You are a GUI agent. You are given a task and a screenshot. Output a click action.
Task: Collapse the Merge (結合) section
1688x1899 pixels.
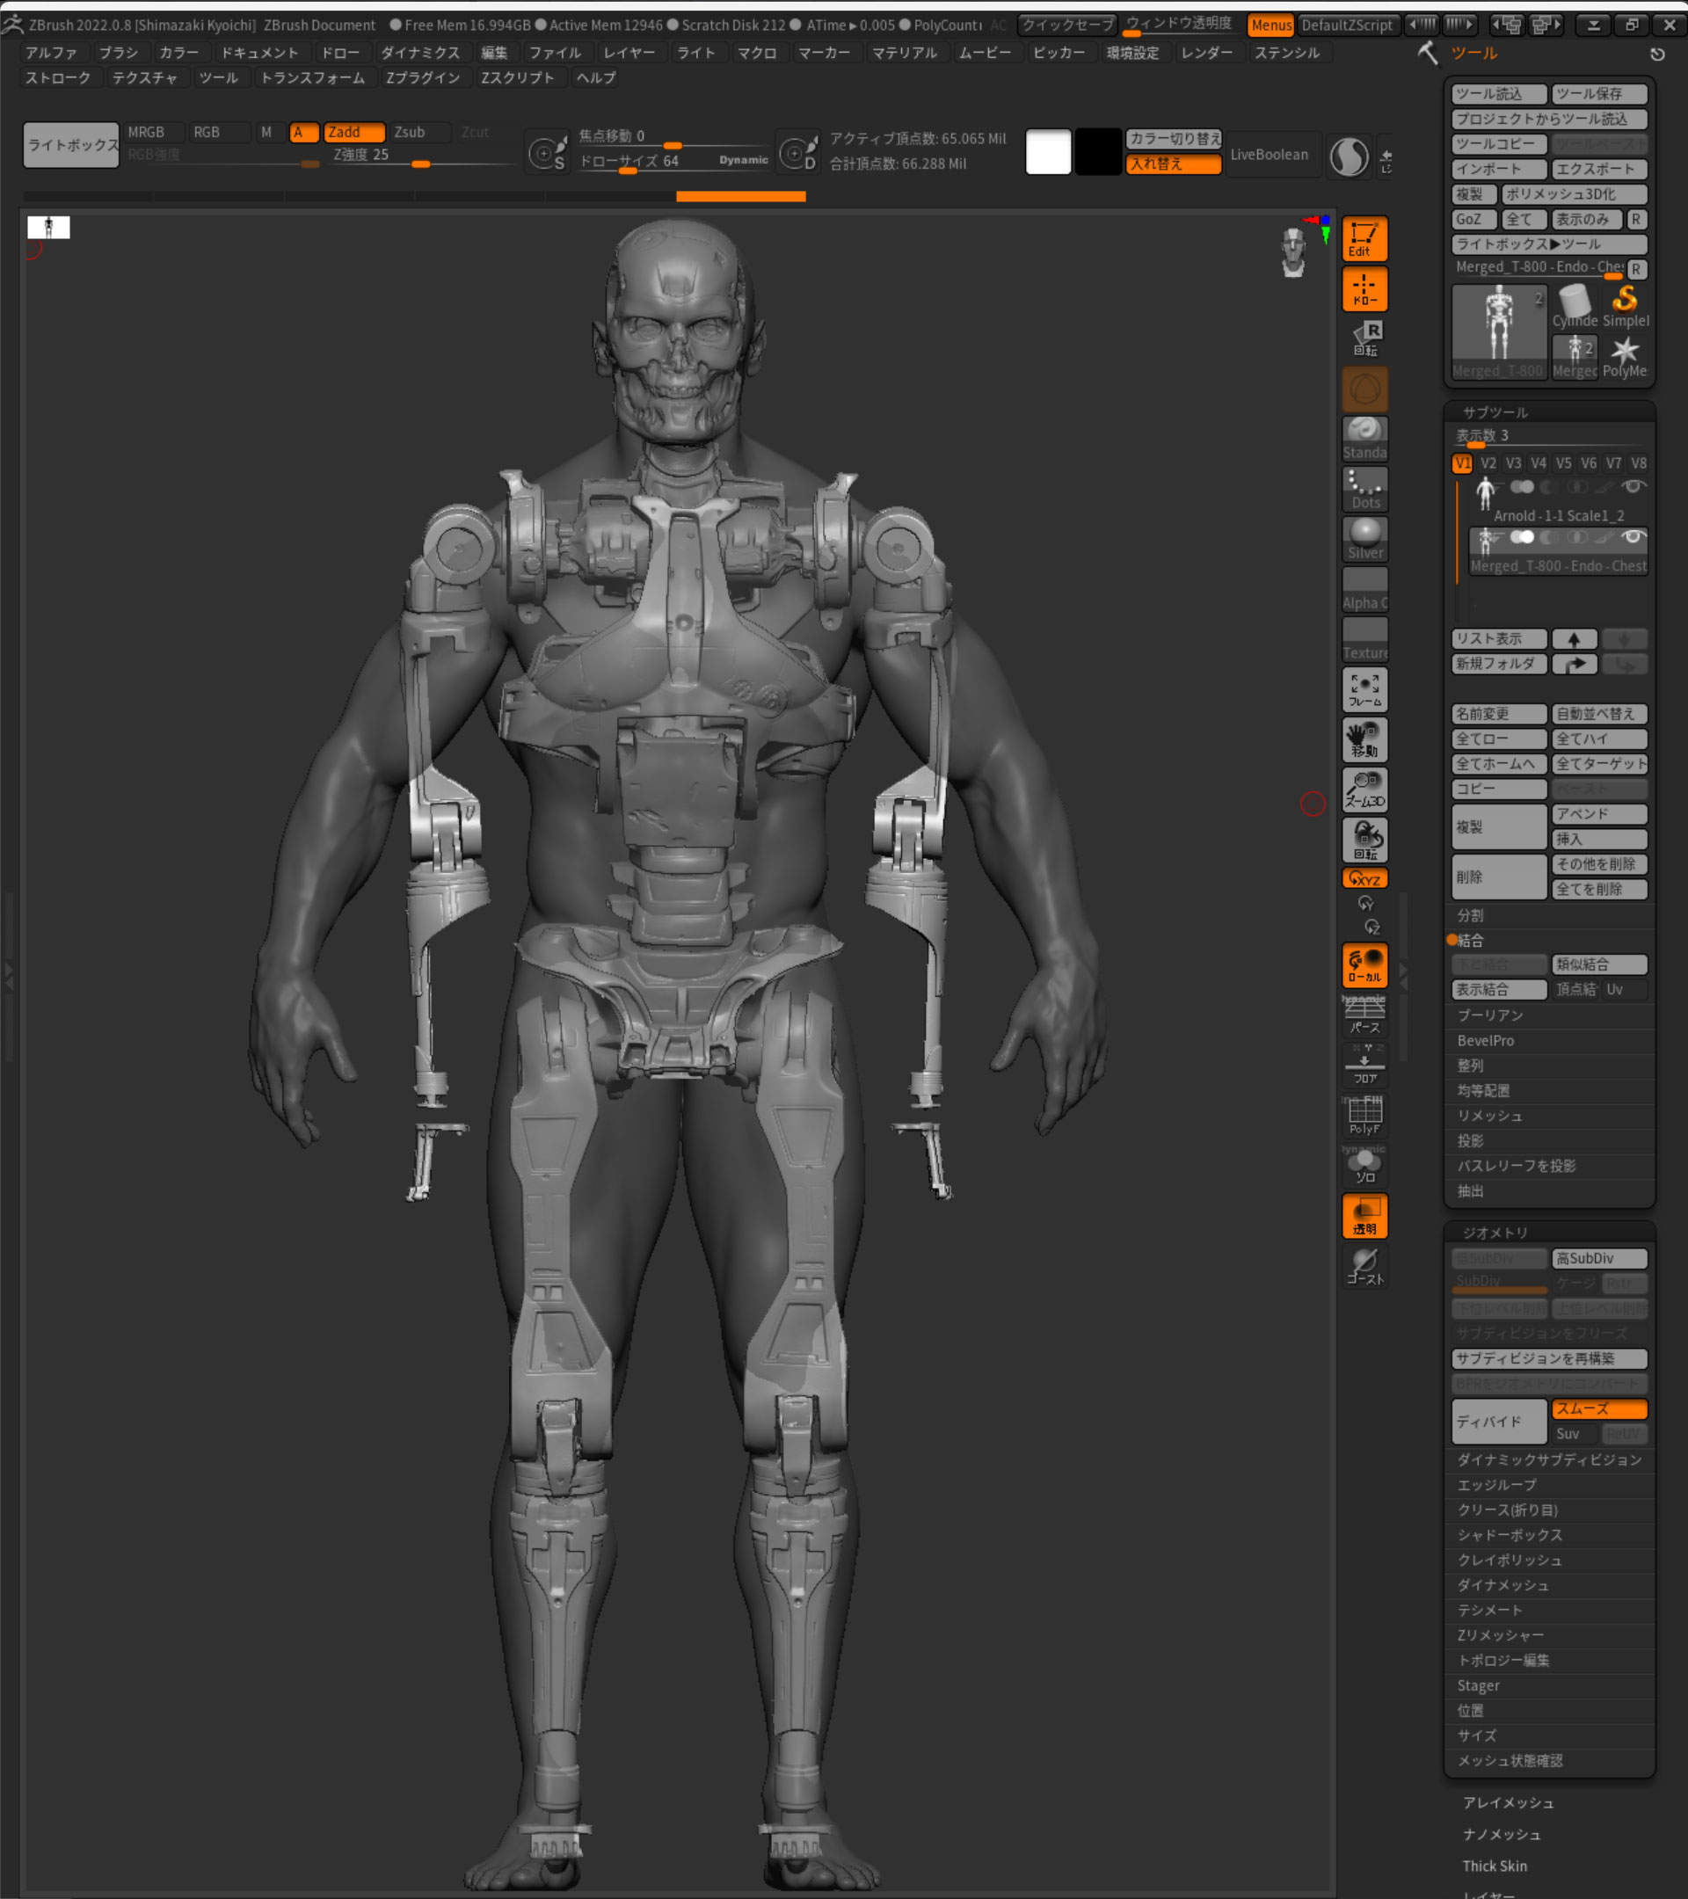pos(1470,940)
